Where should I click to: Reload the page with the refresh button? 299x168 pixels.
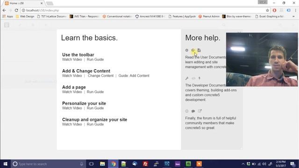pos(16,10)
